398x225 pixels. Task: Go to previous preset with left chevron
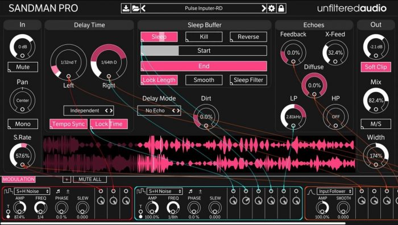tap(143, 9)
